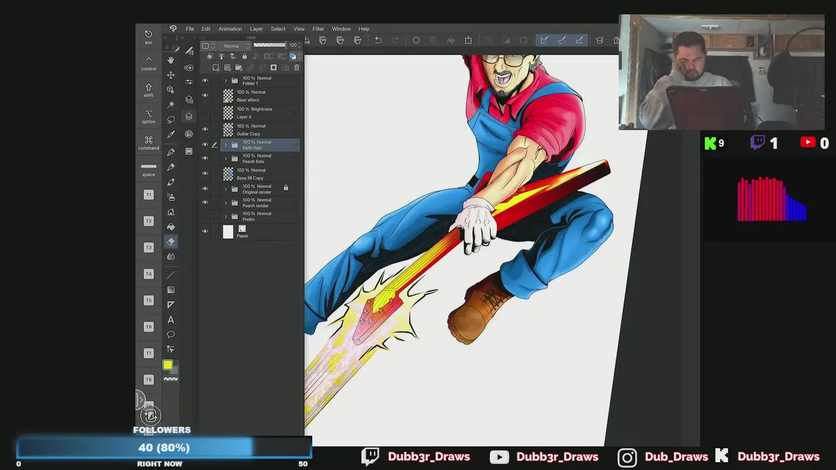Click the rotate screen circular button
This screenshot has height=470, width=836.
coord(150,416)
